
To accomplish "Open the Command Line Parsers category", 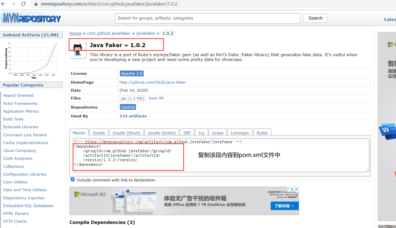I will click(25, 135).
